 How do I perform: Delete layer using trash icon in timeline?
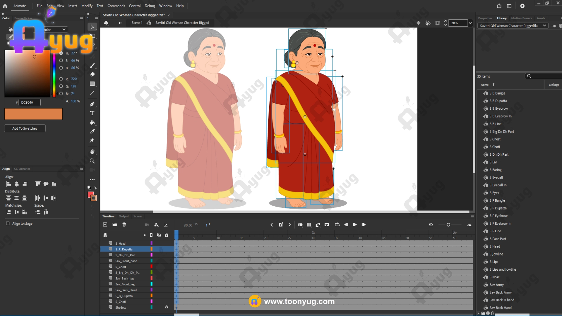(124, 225)
